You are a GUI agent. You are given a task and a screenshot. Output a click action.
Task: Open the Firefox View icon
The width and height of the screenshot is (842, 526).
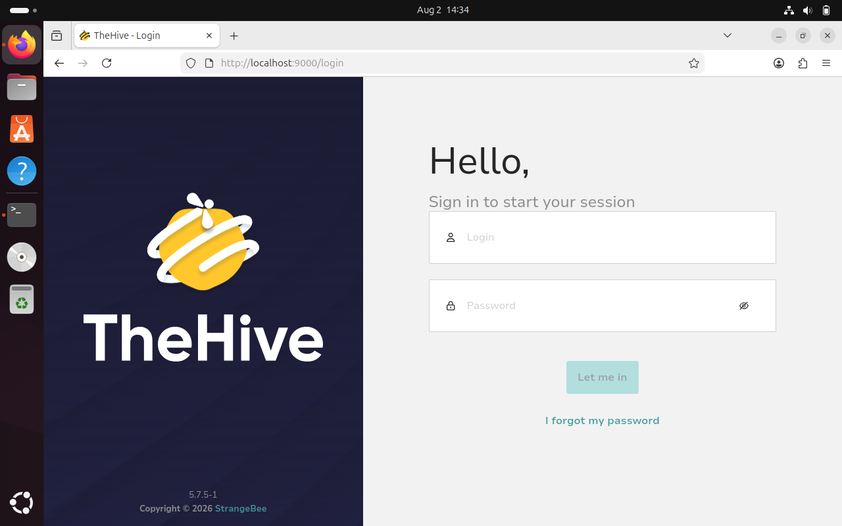tap(57, 36)
